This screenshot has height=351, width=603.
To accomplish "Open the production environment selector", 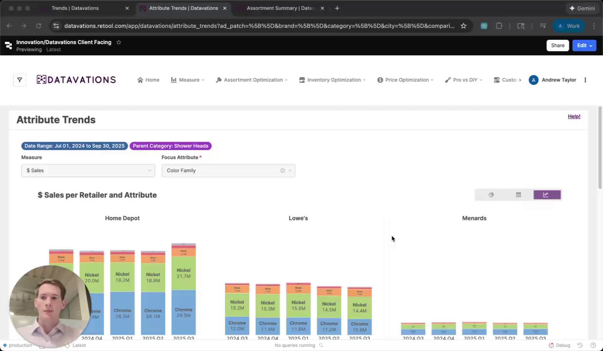I will click(x=17, y=346).
